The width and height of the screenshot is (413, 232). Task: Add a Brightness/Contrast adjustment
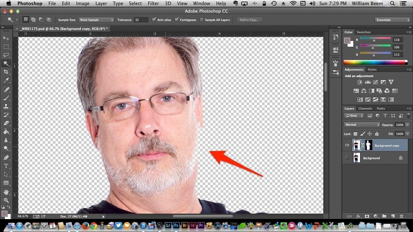tap(360, 82)
